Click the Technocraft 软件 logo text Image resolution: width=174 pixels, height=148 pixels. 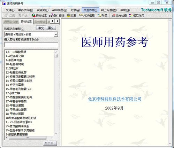click(156, 10)
